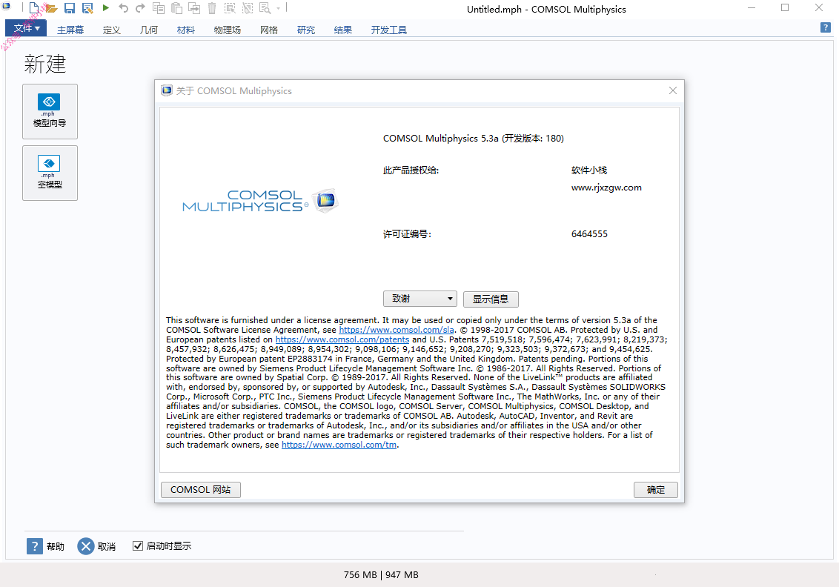This screenshot has width=839, height=587.
Task: Click the license number 6464555
Action: tap(589, 234)
